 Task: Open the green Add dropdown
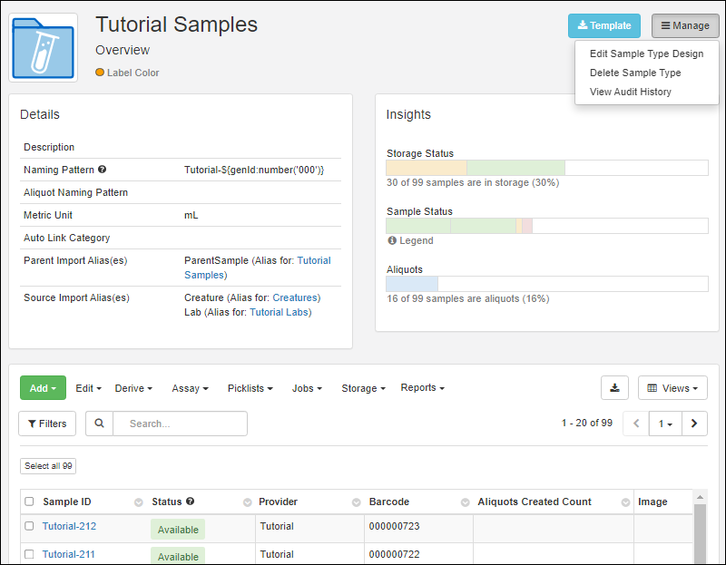tap(43, 388)
